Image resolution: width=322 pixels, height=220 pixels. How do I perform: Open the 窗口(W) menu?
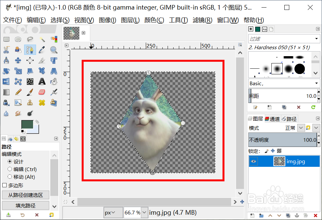[x=228, y=20]
